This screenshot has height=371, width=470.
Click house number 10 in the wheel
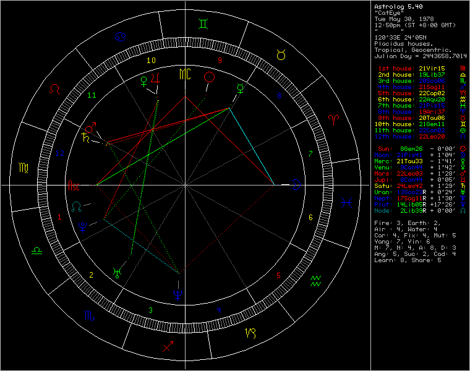[x=151, y=61]
